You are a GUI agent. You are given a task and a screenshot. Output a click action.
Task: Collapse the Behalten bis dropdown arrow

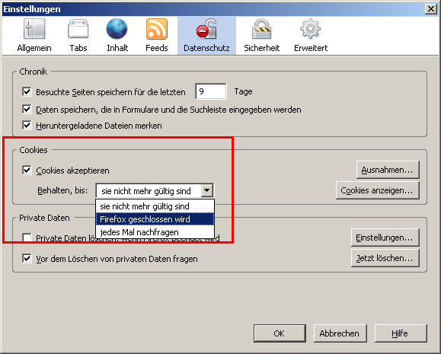(x=207, y=190)
